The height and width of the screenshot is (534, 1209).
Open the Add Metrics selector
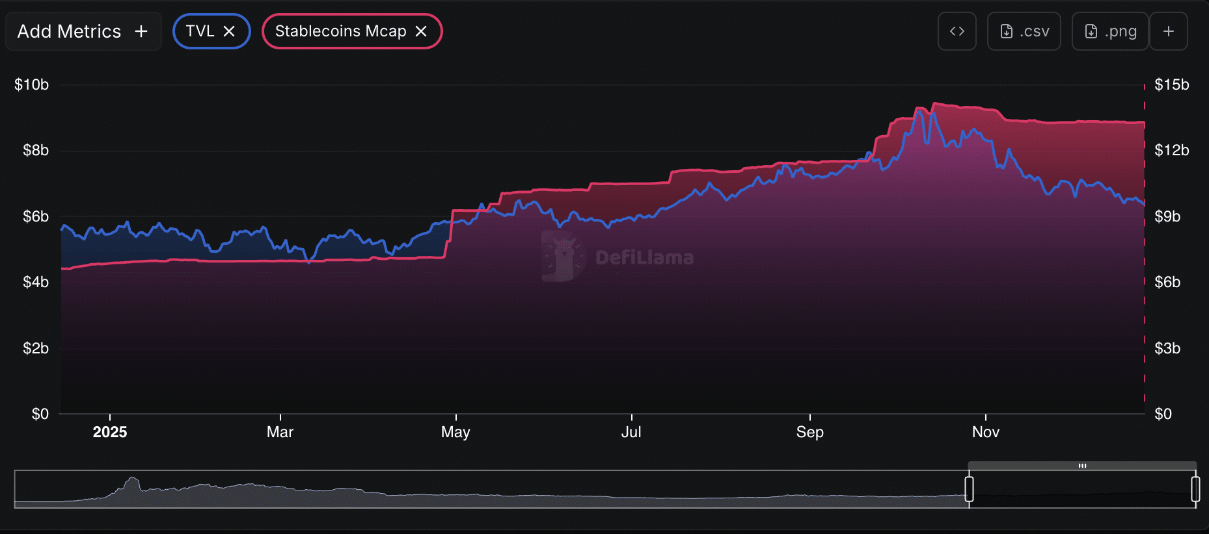[70, 31]
